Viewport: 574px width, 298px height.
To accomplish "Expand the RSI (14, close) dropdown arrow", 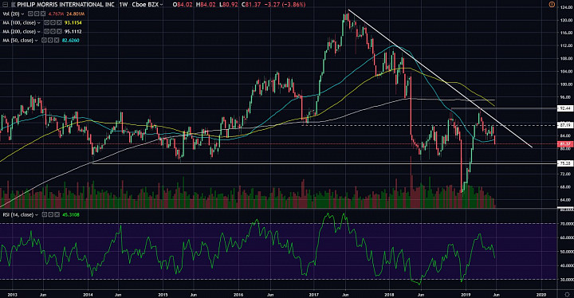I will 36,214.
